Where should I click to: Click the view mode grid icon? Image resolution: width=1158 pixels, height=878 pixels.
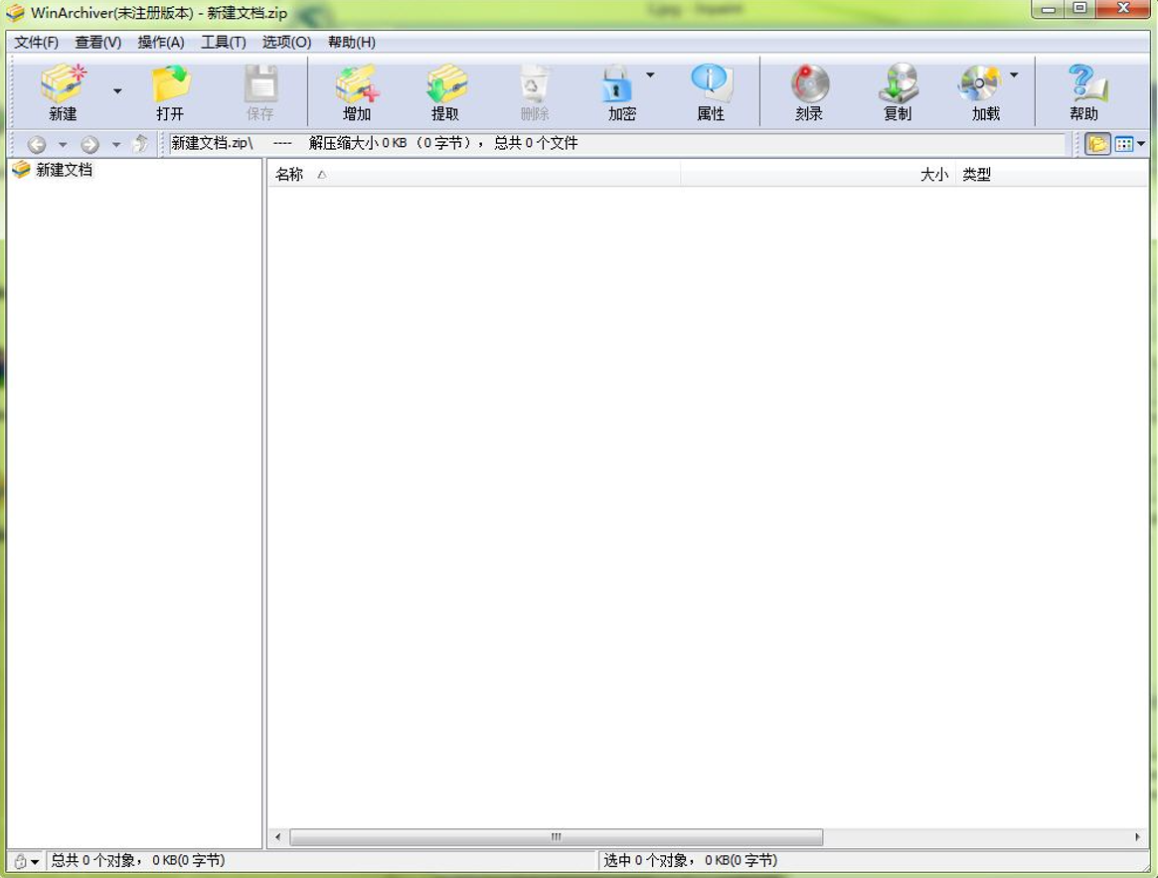coord(1124,144)
